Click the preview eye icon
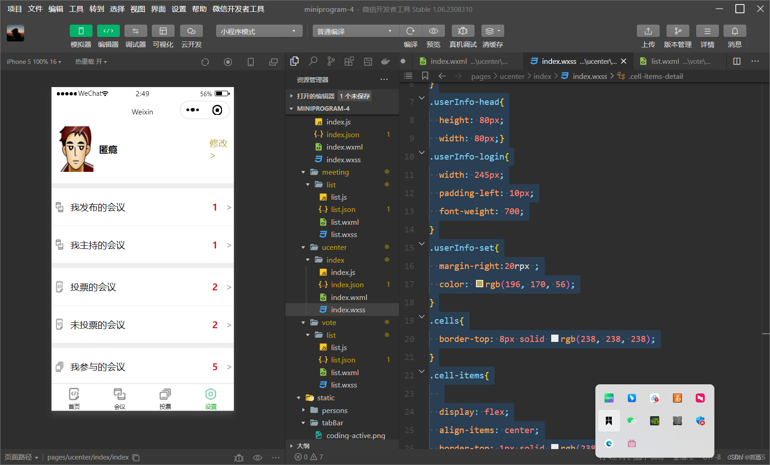This screenshot has width=770, height=465. click(x=434, y=31)
